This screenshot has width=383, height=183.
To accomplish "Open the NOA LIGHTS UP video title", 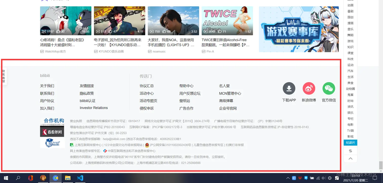I will pyautogui.click(x=171, y=42).
